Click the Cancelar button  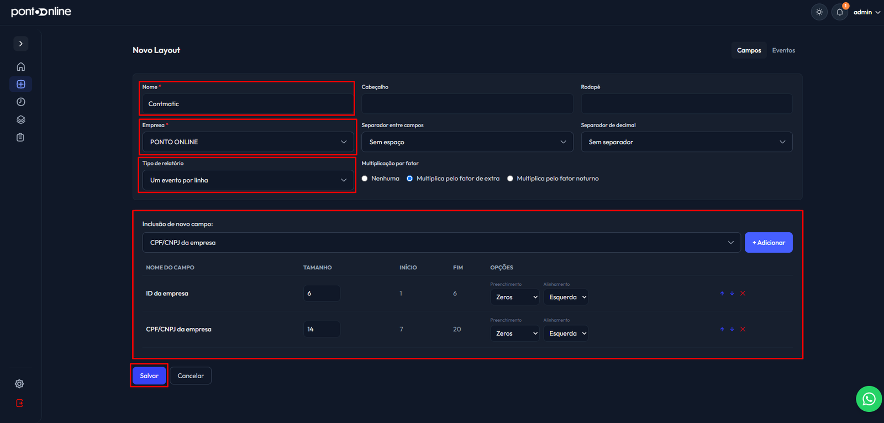click(191, 376)
